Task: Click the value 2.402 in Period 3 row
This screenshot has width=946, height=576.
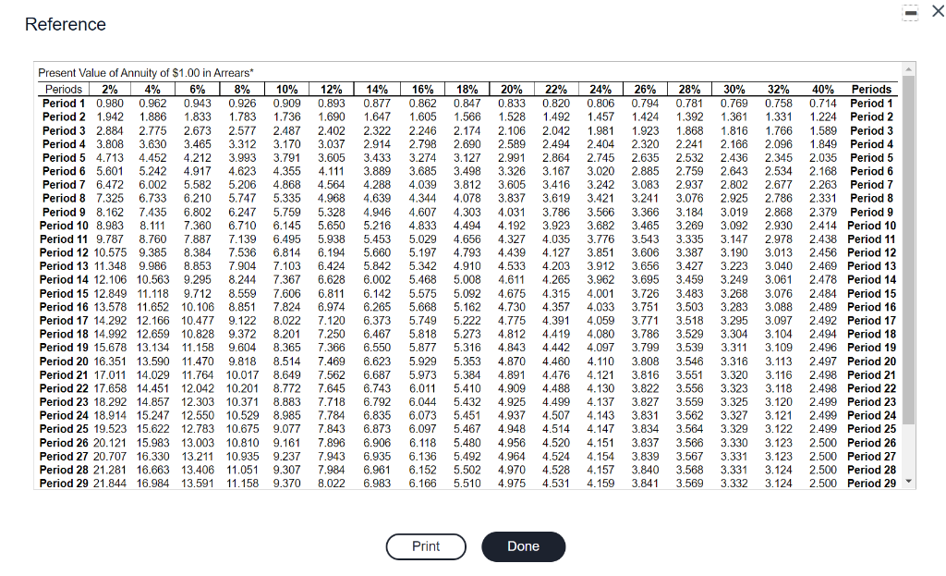Action: [x=332, y=130]
